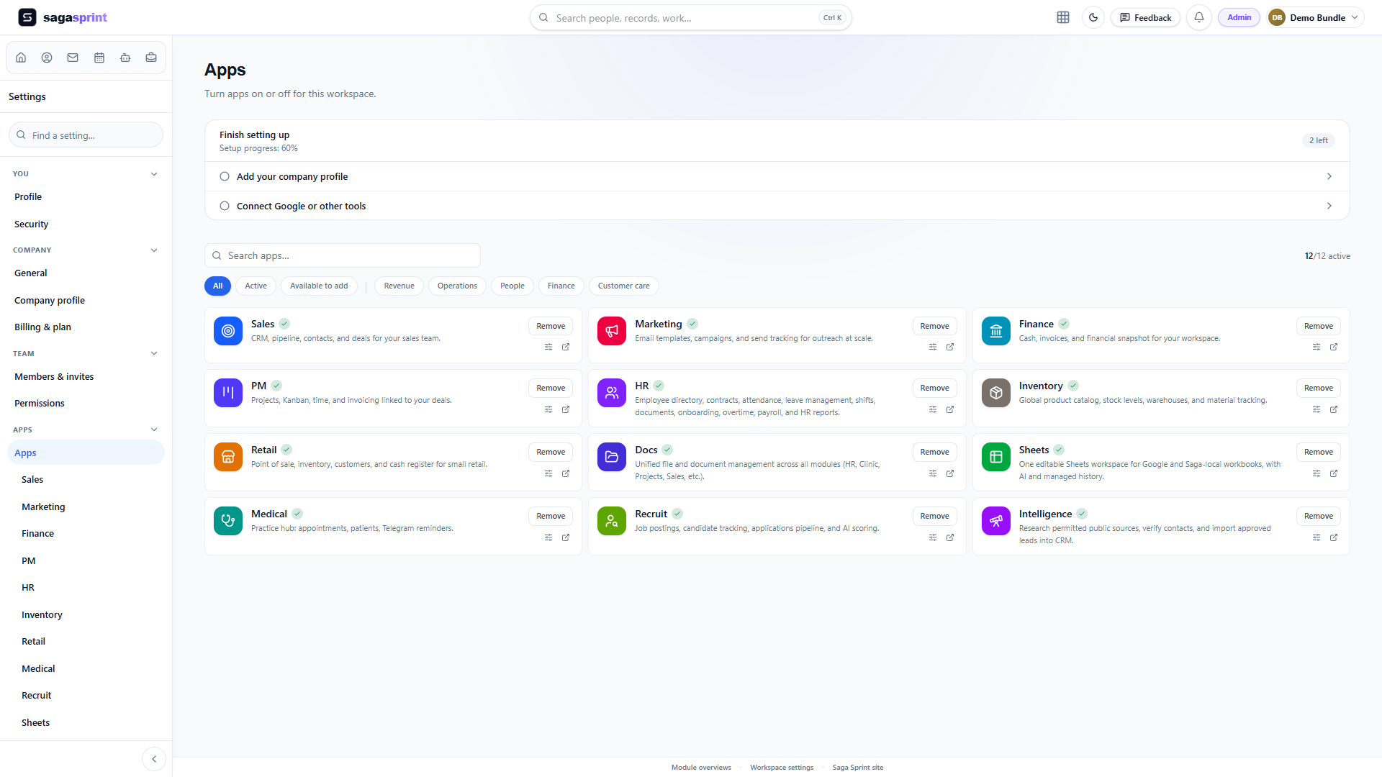
Task: Select the Available to add filter
Action: click(319, 286)
